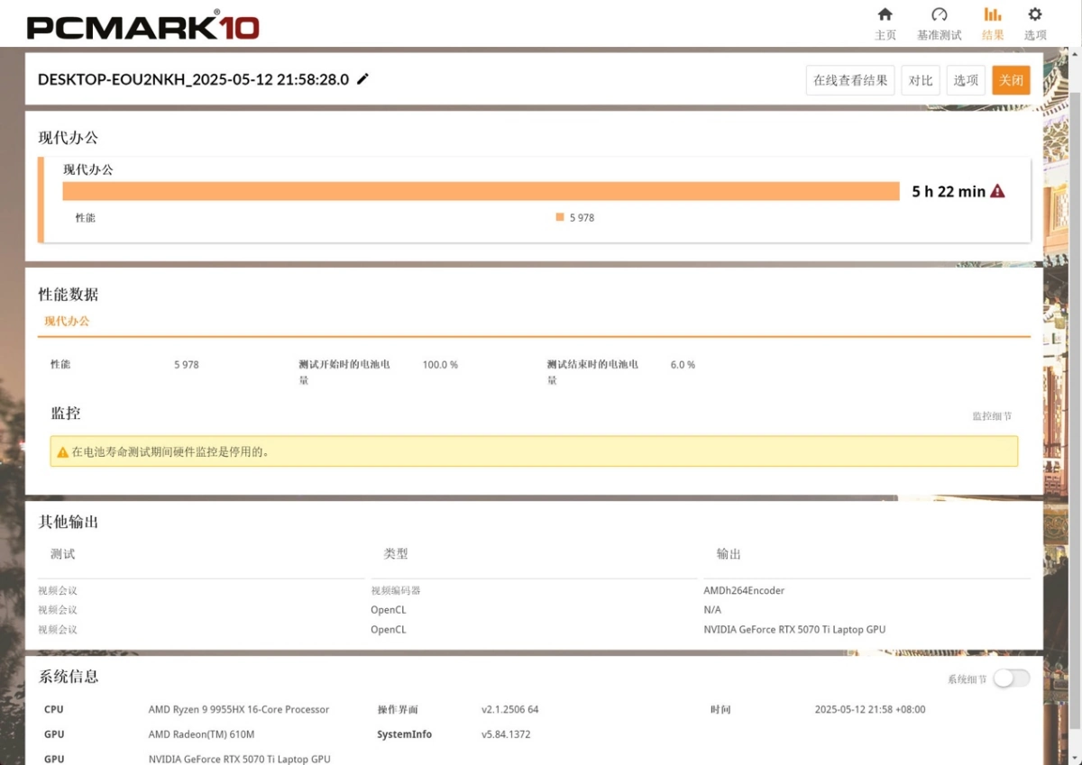The image size is (1082, 765).
Task: Click the AMDh264Encoder output entry
Action: [x=744, y=591]
